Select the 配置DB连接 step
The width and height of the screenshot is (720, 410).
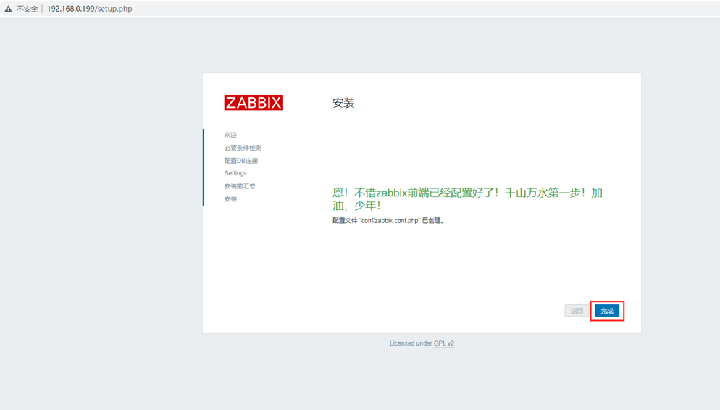click(x=240, y=161)
